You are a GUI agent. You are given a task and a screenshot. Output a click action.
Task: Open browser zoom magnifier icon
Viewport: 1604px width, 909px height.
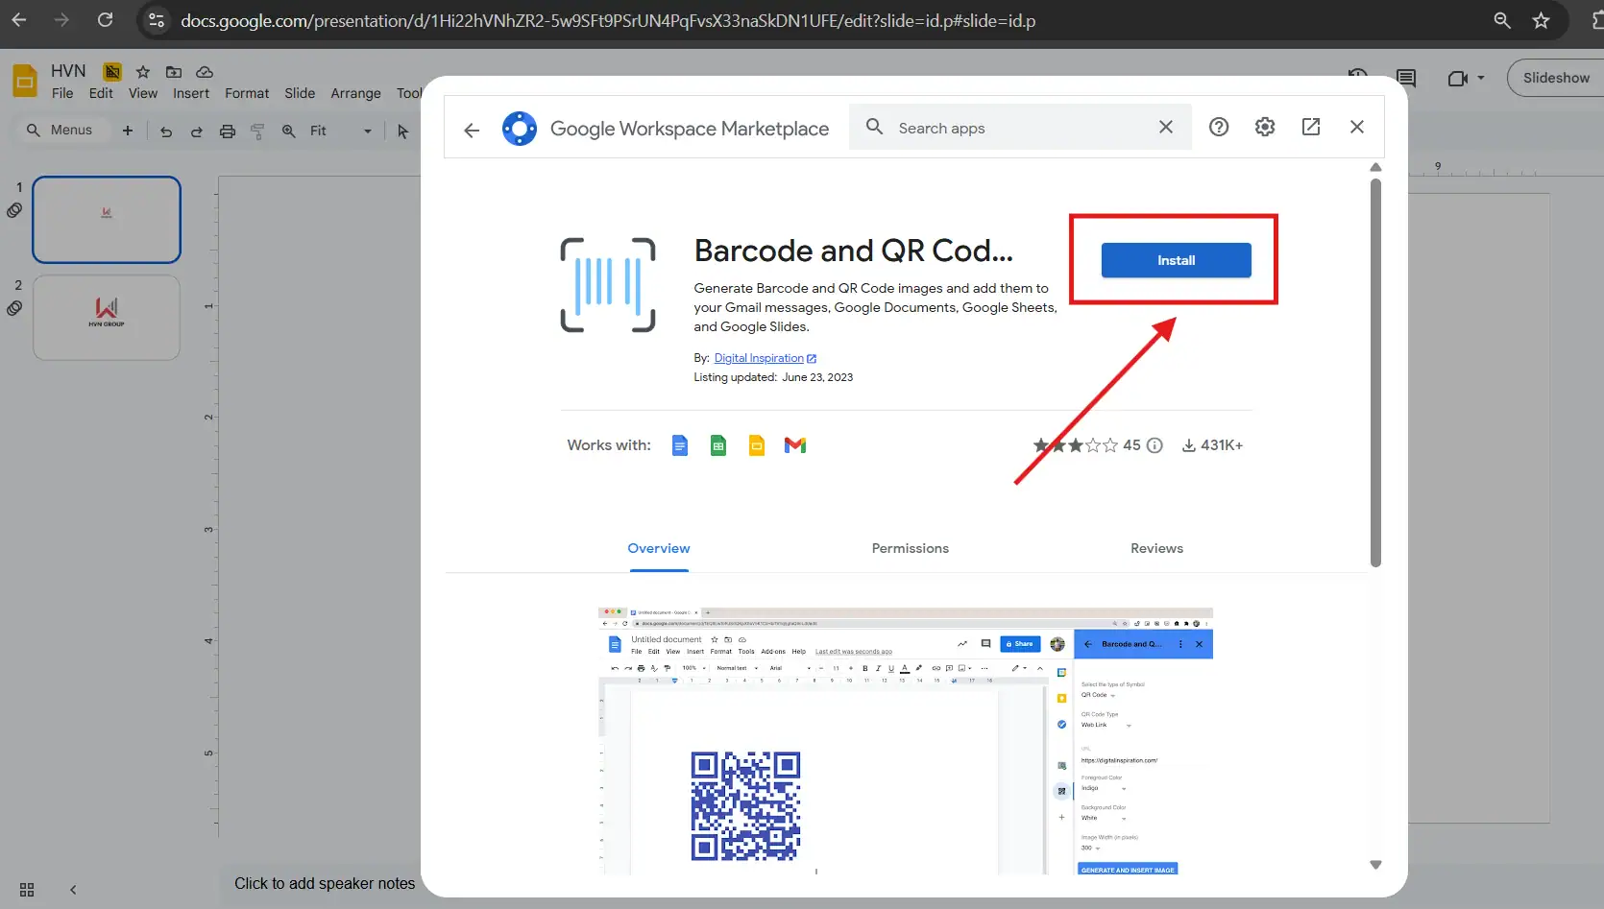[1502, 20]
